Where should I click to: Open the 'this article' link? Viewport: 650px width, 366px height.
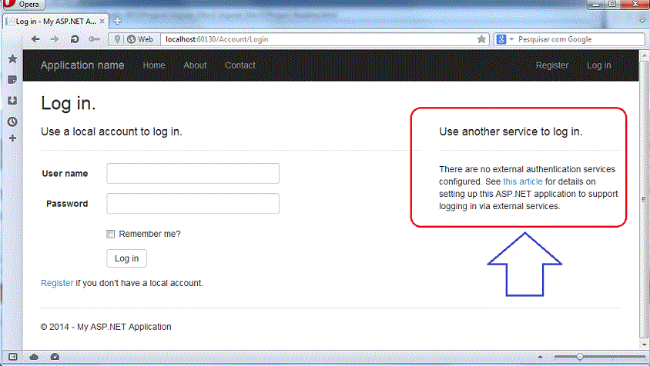coord(523,181)
